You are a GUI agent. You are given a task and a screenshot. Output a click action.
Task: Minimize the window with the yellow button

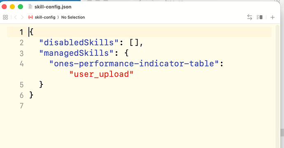12,7
